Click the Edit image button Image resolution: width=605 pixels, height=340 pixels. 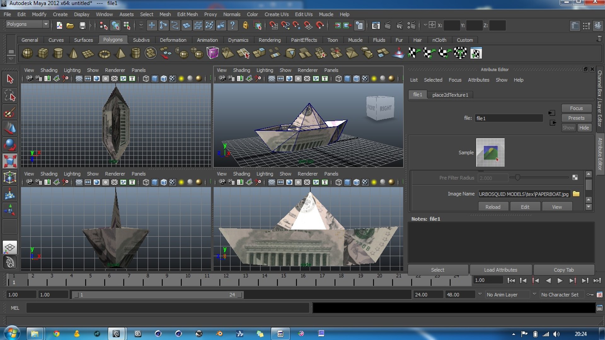click(x=525, y=207)
